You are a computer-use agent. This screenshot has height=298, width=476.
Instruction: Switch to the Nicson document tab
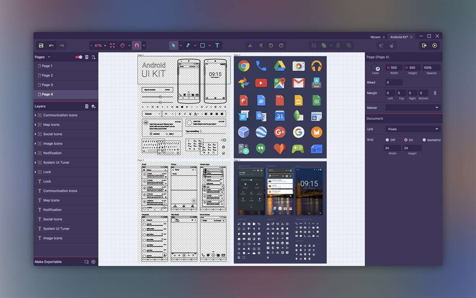[375, 37]
